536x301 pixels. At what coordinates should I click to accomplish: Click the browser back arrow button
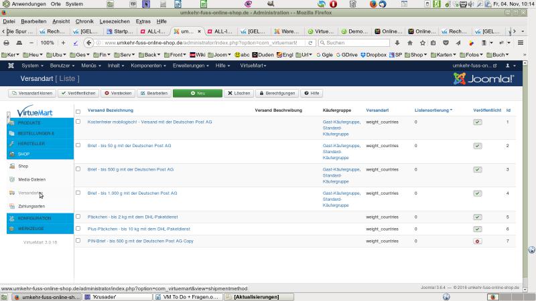click(x=88, y=43)
